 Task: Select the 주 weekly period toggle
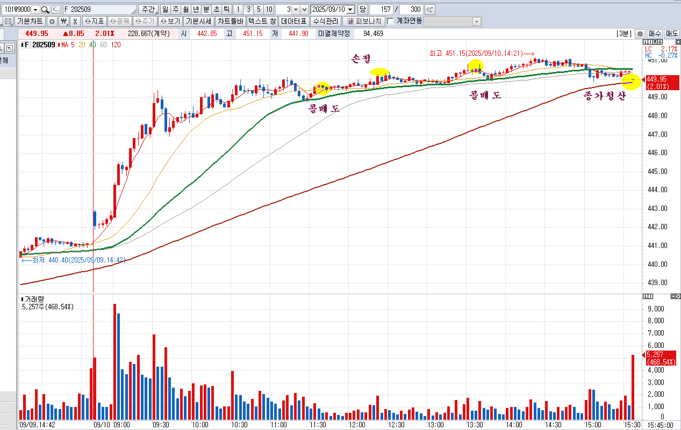coord(175,10)
